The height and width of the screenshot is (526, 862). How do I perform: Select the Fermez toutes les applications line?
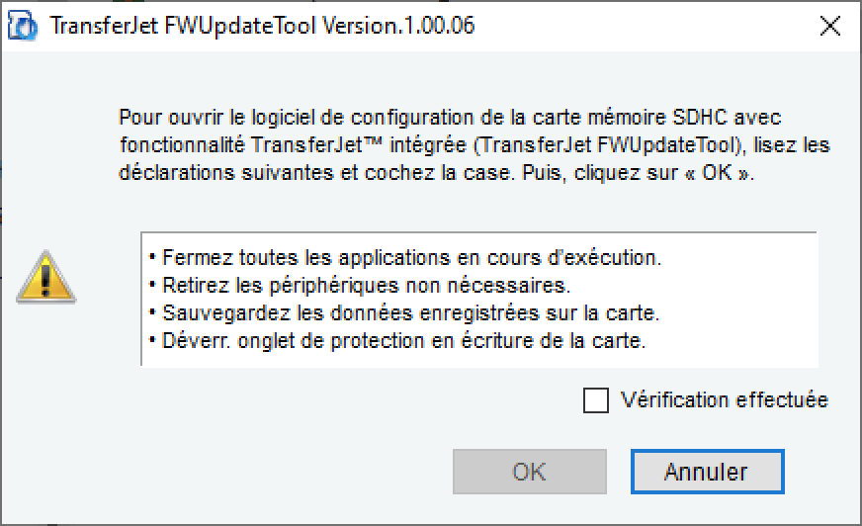click(x=405, y=257)
